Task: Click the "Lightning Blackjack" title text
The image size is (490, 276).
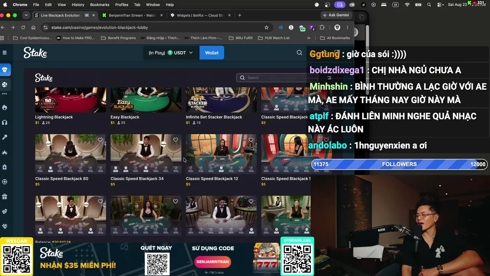Action: (x=54, y=117)
